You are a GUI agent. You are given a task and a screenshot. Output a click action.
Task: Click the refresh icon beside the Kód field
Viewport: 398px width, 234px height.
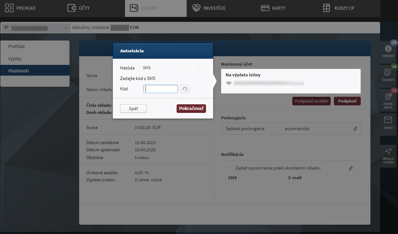(185, 89)
